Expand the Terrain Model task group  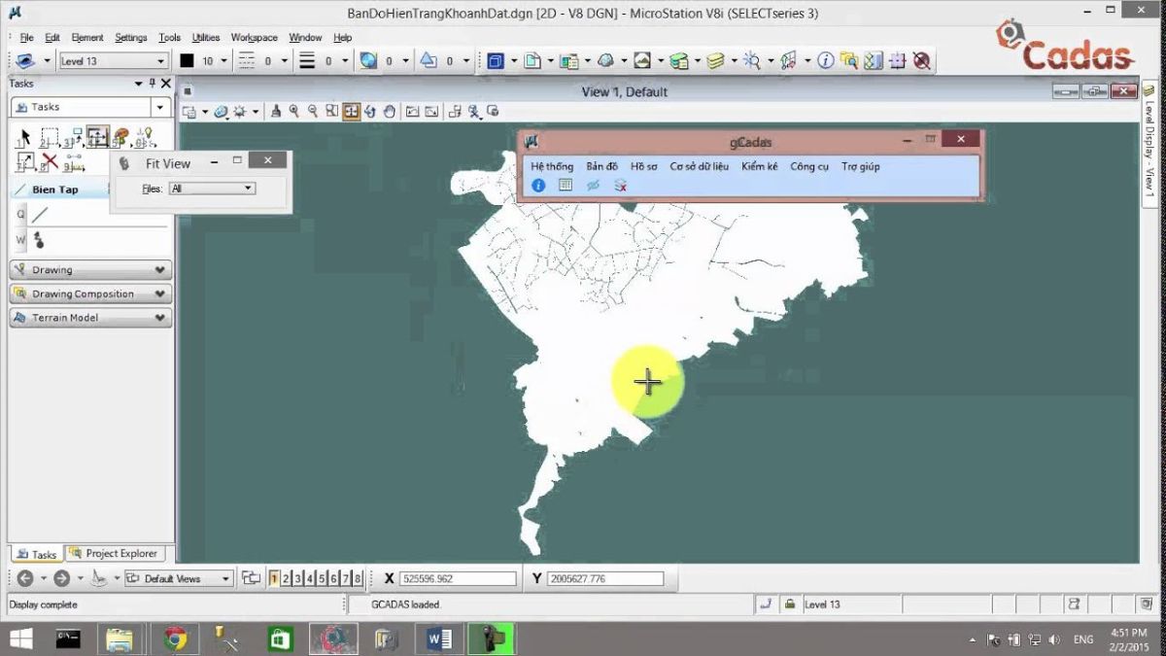pyautogui.click(x=90, y=318)
